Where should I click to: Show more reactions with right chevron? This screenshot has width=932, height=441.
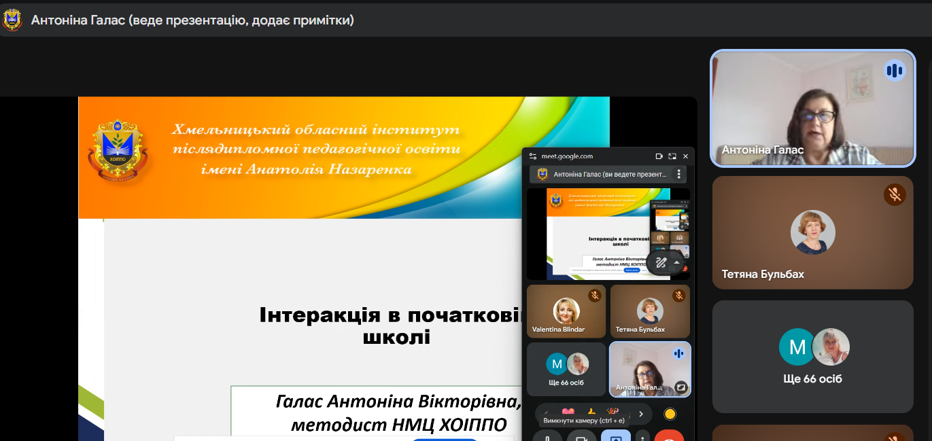click(640, 414)
